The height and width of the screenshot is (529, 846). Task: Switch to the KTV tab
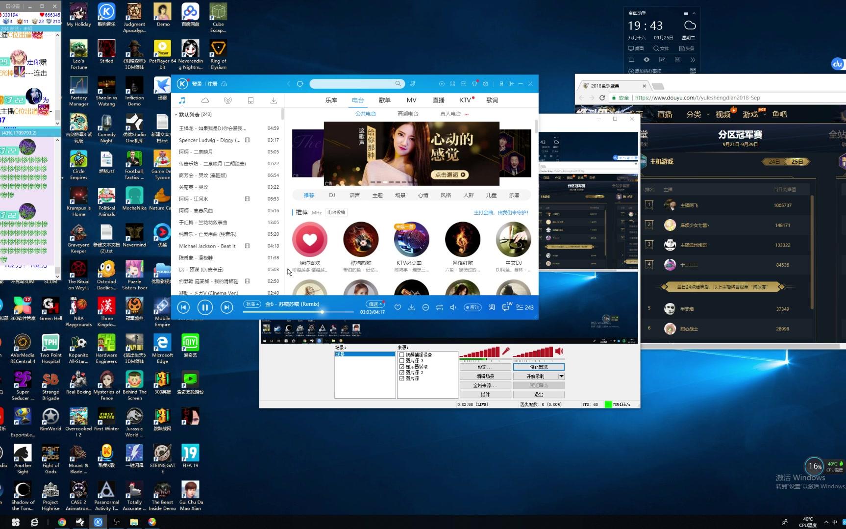465,100
